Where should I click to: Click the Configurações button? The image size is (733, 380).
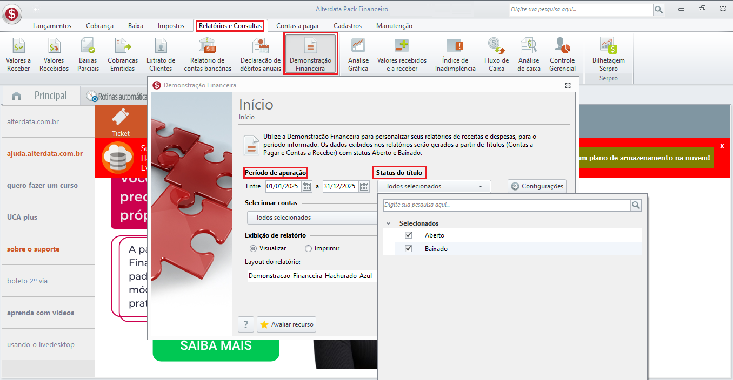(x=537, y=186)
